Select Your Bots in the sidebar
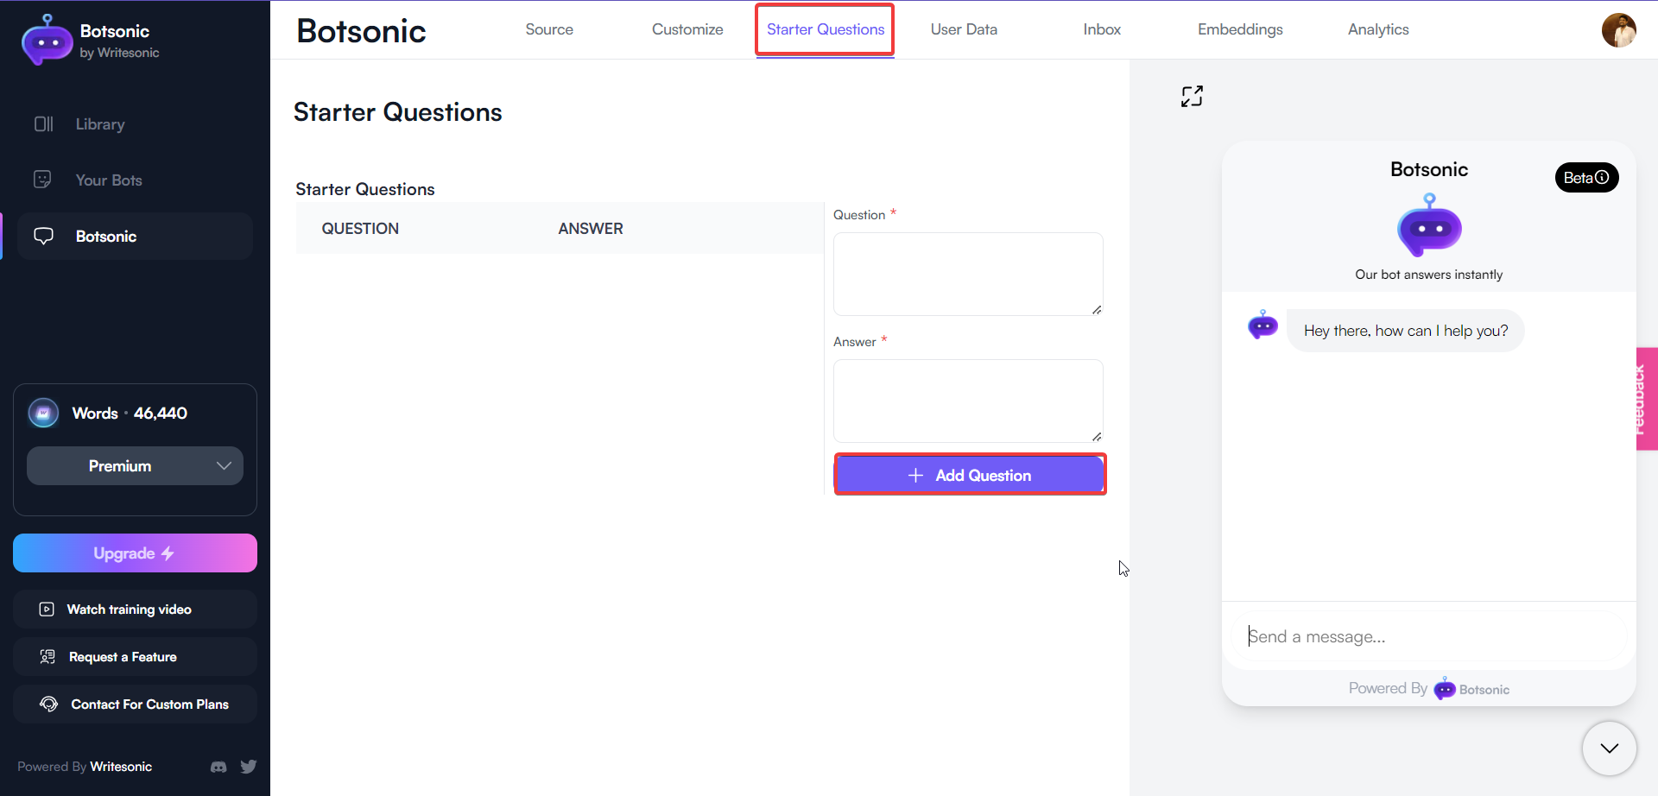Screen dimensions: 1658x796 (x=107, y=180)
